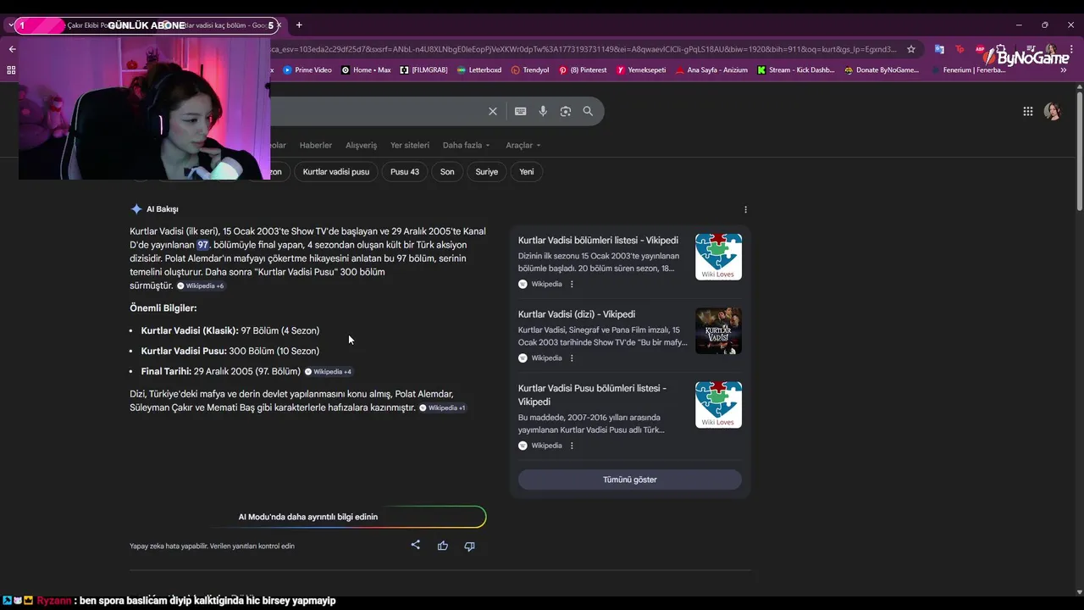Viewport: 1084px width, 610px height.
Task: Give thumbs up to AI overview
Action: [x=442, y=546]
